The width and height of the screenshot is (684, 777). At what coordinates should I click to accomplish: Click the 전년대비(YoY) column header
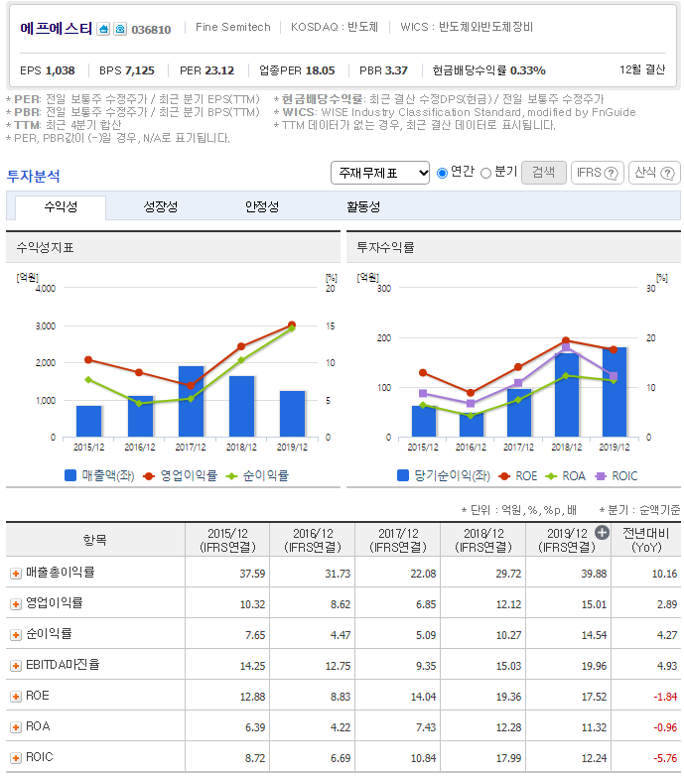pos(646,540)
